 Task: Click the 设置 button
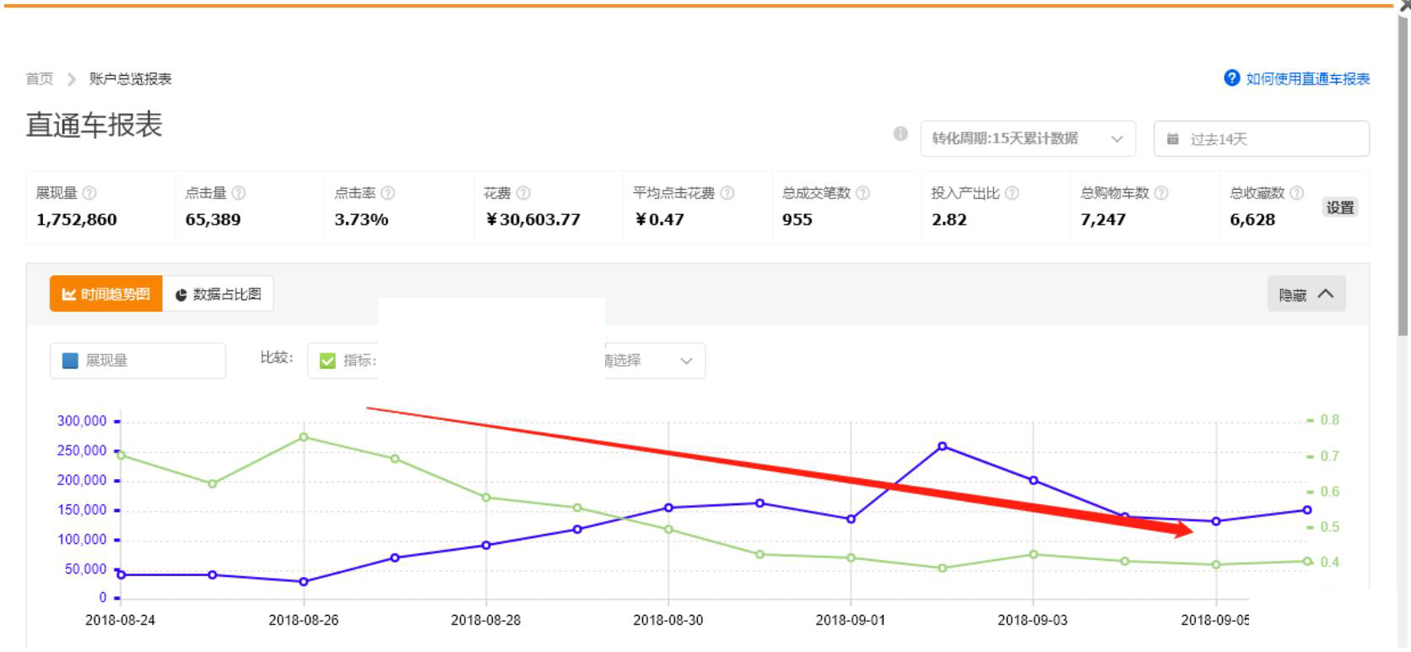coord(1339,207)
